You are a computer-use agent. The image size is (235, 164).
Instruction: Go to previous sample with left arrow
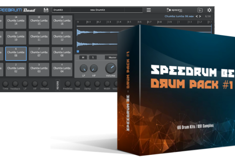click(197, 16)
